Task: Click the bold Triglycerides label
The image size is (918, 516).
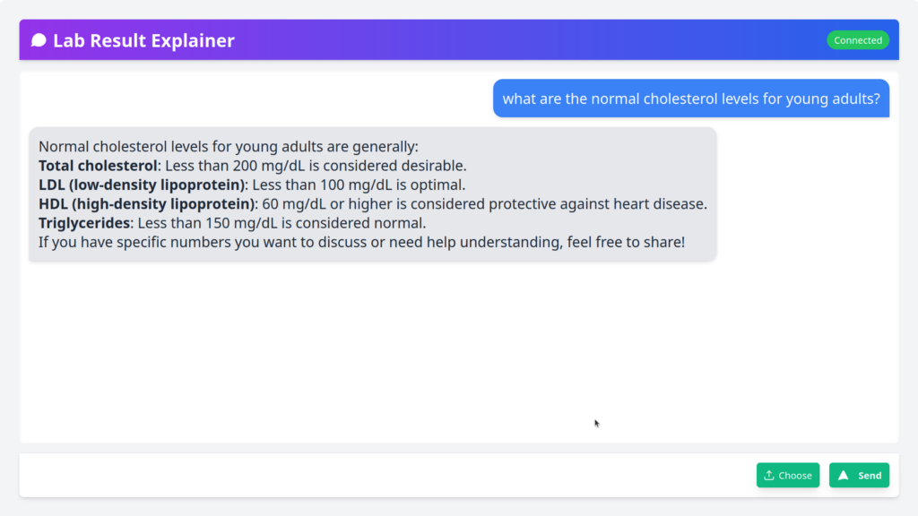Action: tap(84, 223)
